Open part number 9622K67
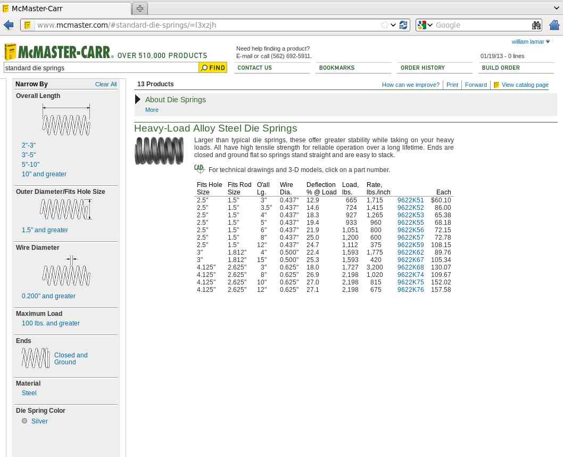Image resolution: width=563 pixels, height=457 pixels. coord(410,260)
